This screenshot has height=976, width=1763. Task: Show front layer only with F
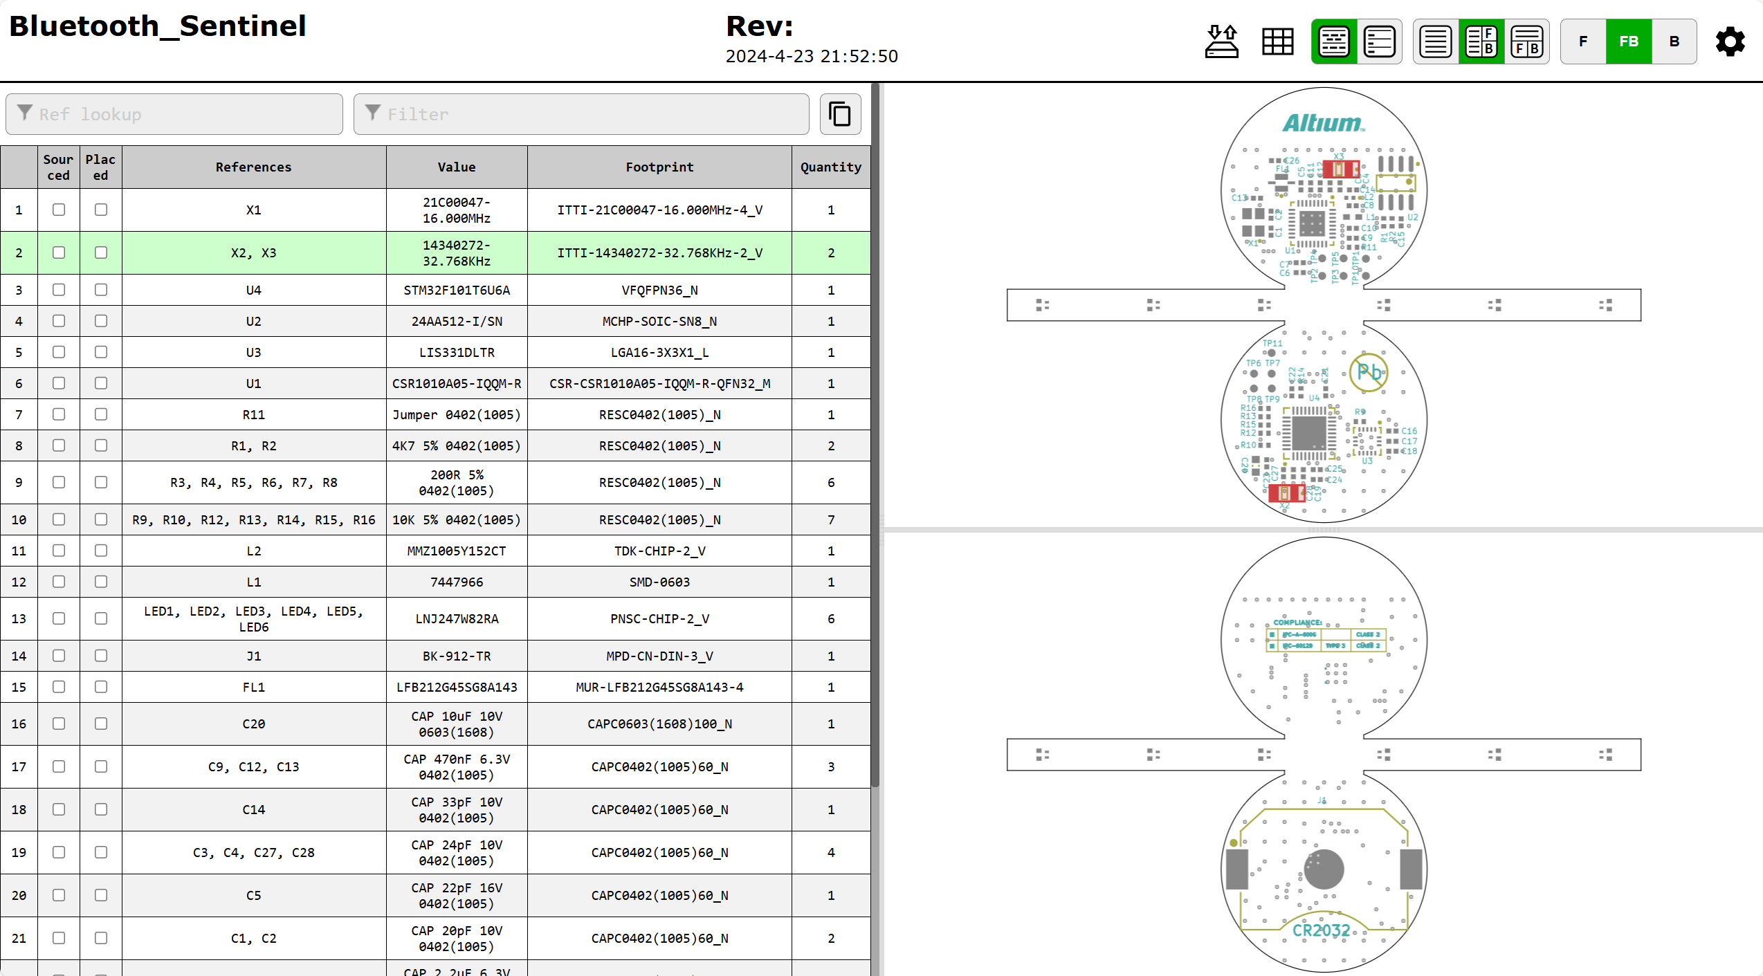[x=1583, y=42]
